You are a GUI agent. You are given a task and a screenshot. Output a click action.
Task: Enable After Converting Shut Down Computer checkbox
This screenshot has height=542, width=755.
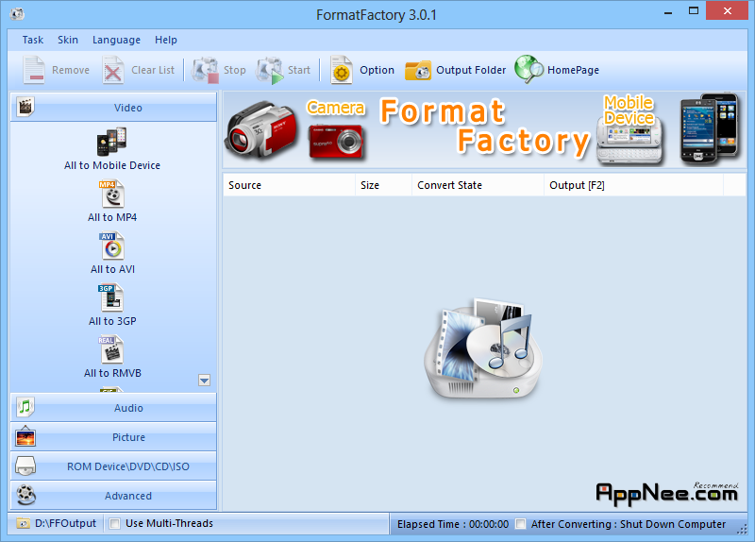(521, 524)
